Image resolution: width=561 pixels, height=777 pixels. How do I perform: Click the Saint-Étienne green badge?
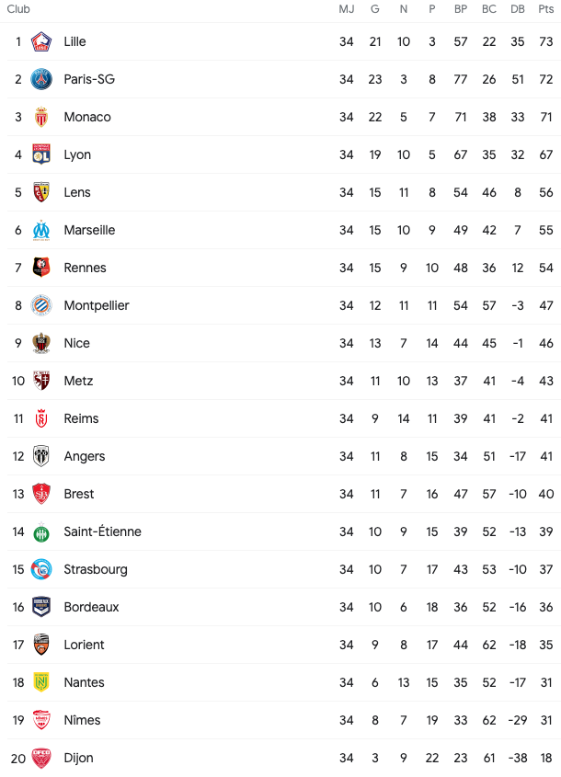tap(41, 531)
